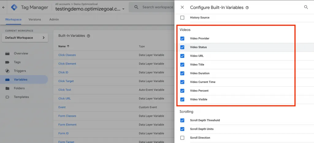Uncheck the Video Status checkbox
The width and height of the screenshot is (314, 143).
[182, 47]
